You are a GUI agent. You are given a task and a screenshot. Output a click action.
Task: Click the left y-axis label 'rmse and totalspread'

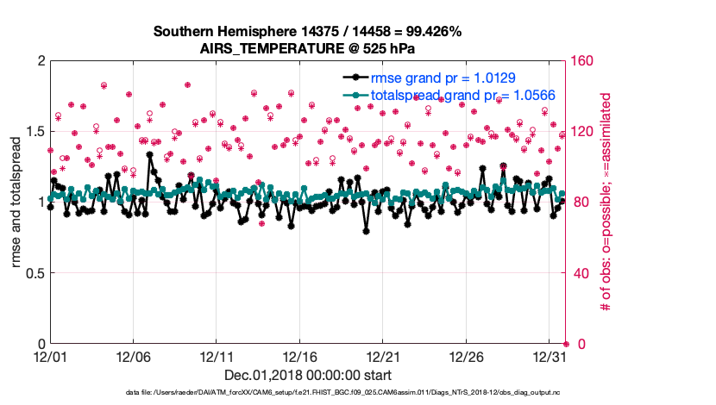click(x=16, y=202)
